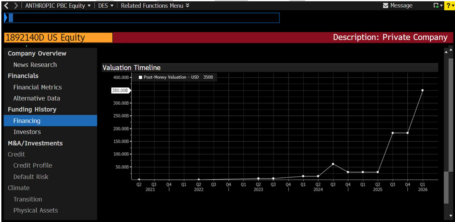Open Financial Metrics page
This screenshot has width=455, height=222.
[37, 87]
